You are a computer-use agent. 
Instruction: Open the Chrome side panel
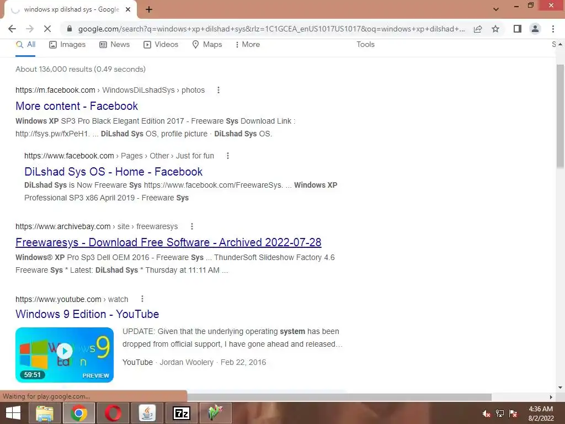click(x=518, y=29)
